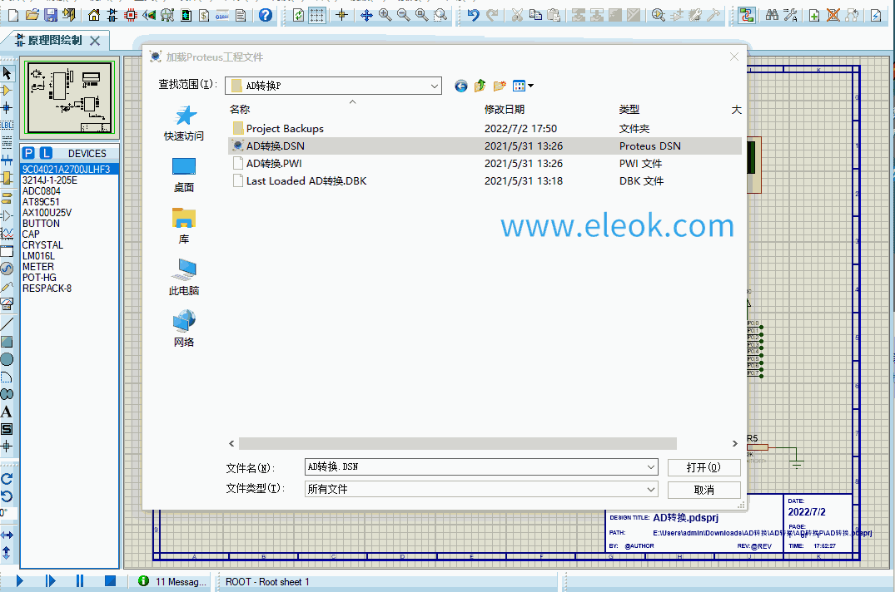Click the binoculars Search and Tag icon
This screenshot has height=592, width=895.
point(772,16)
